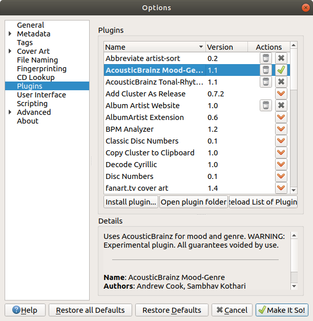The height and width of the screenshot is (321, 313).
Task: Uninstall the Album Artist Website plugin
Action: (265, 106)
